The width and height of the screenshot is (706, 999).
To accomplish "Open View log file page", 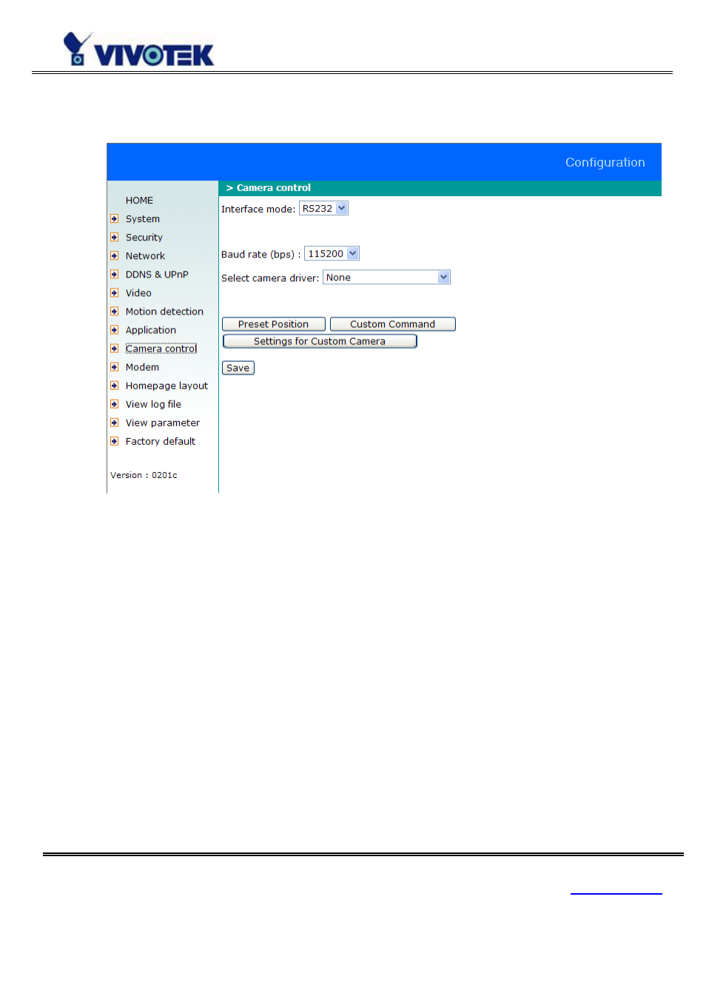I will (x=153, y=404).
